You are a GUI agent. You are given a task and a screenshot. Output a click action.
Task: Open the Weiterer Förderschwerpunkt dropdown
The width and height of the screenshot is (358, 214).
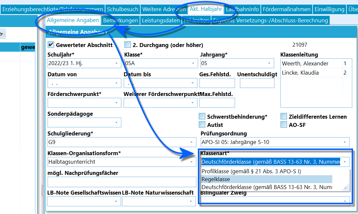pyautogui.click(x=192, y=103)
